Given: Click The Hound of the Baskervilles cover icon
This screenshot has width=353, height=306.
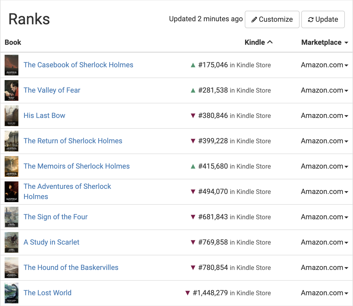Looking at the screenshot, I should 12,268.
